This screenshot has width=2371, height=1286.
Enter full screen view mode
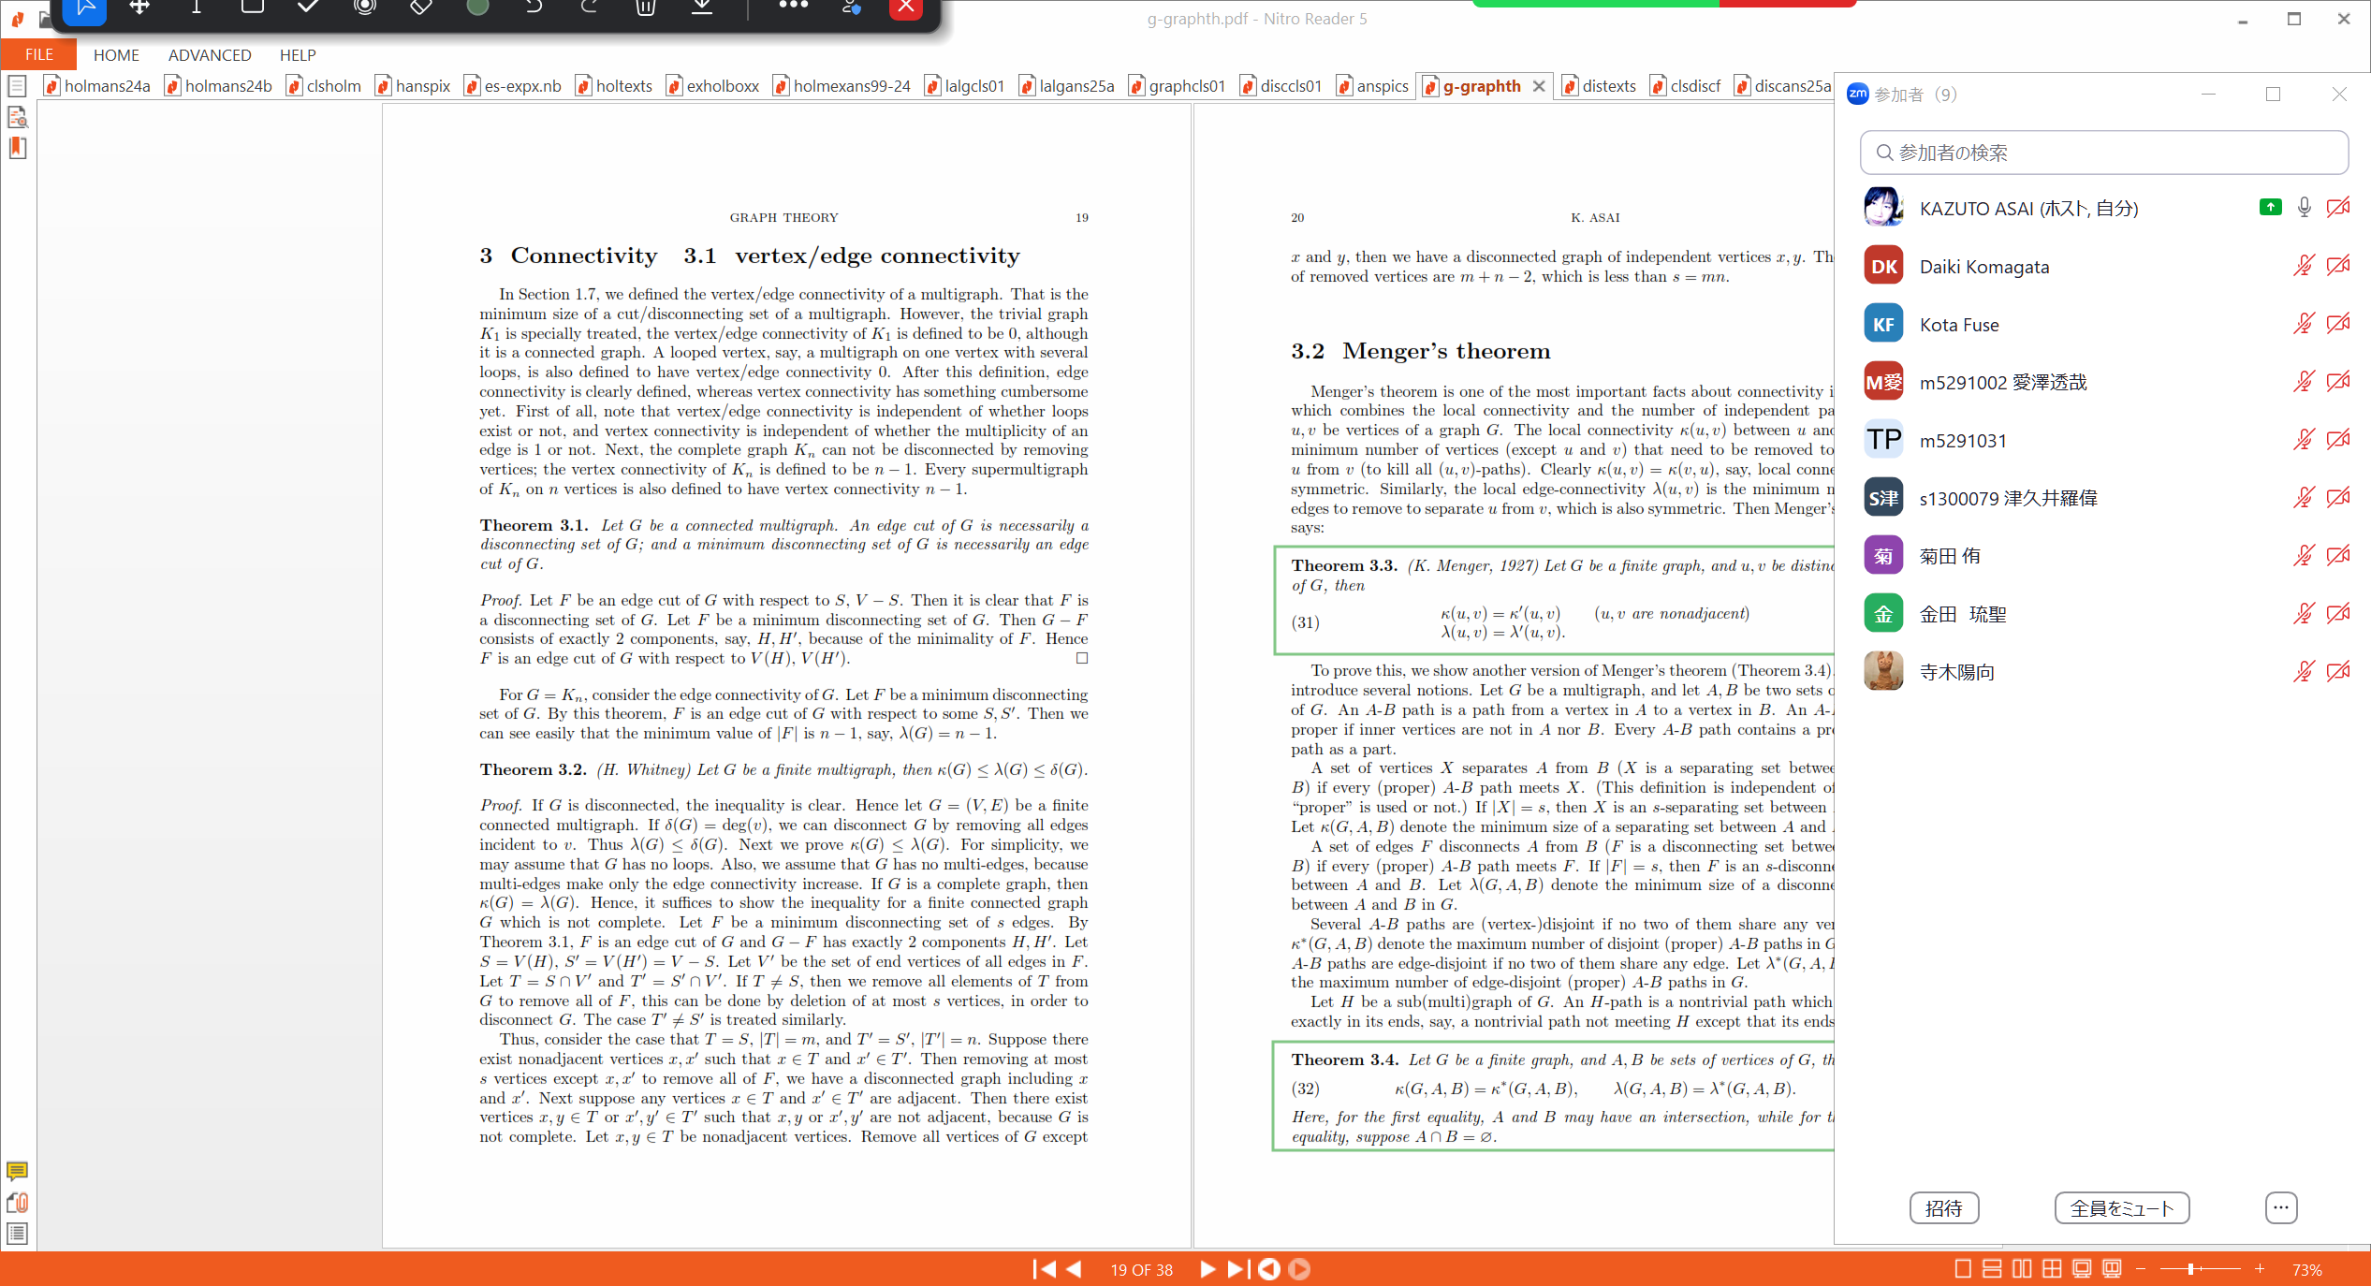tap(2082, 1269)
